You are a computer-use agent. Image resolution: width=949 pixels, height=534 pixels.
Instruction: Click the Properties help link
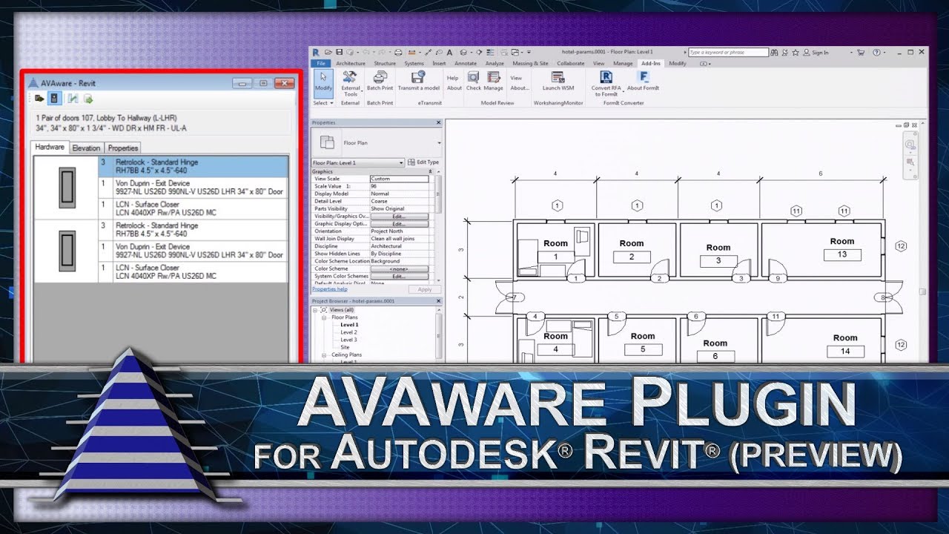(330, 289)
